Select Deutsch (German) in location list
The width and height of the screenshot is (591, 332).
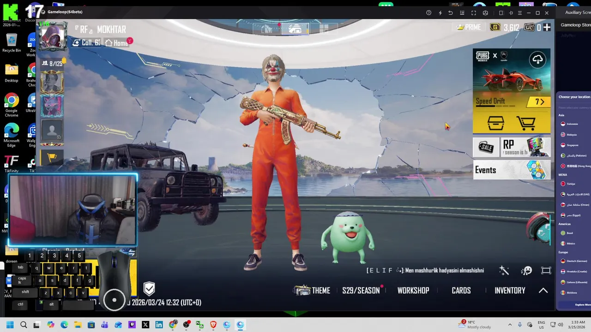point(574,261)
